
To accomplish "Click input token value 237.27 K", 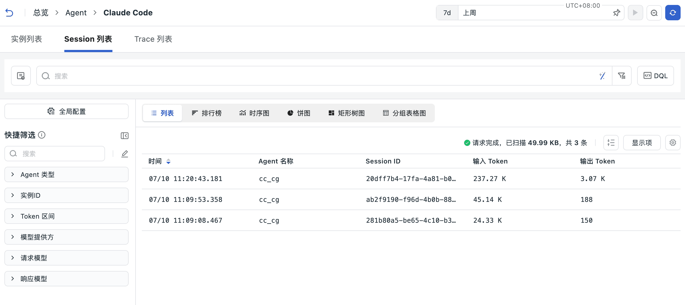I will pos(490,179).
